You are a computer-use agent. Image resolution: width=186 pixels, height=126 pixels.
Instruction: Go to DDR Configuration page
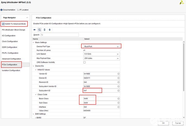[10, 47]
